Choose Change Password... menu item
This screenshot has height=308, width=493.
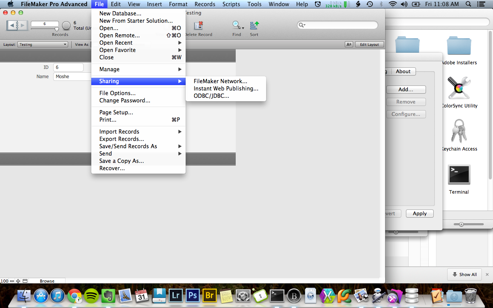139,100
